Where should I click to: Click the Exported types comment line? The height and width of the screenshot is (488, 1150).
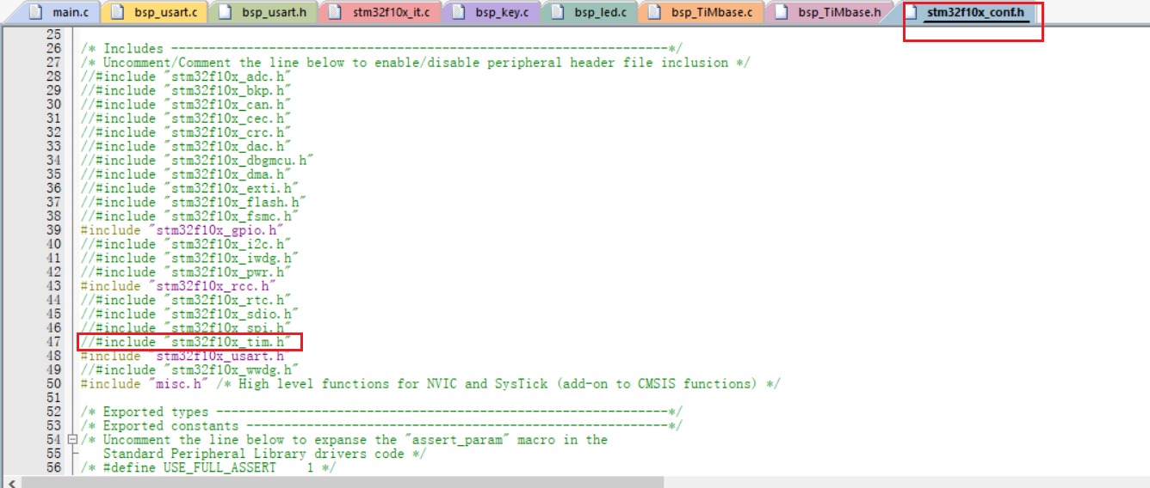coord(381,412)
